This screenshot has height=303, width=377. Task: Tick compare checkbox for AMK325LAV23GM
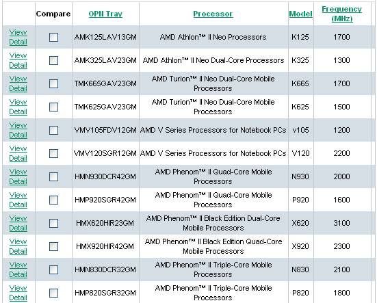point(53,60)
